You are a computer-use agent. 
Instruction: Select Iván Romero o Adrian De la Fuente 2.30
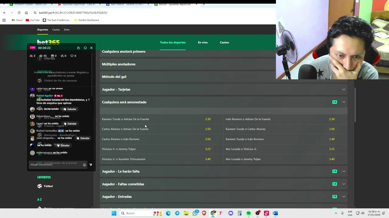pyautogui.click(x=285, y=119)
